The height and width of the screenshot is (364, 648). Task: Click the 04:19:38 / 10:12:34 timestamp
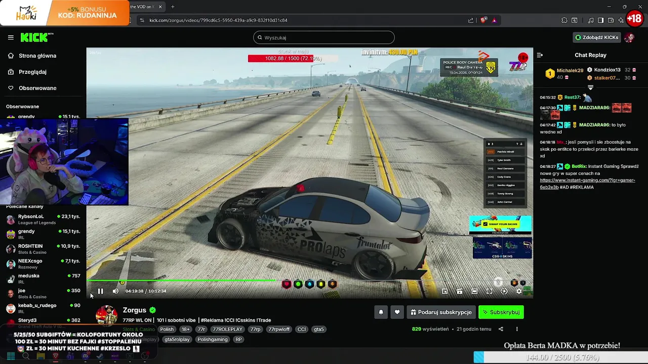(x=146, y=291)
